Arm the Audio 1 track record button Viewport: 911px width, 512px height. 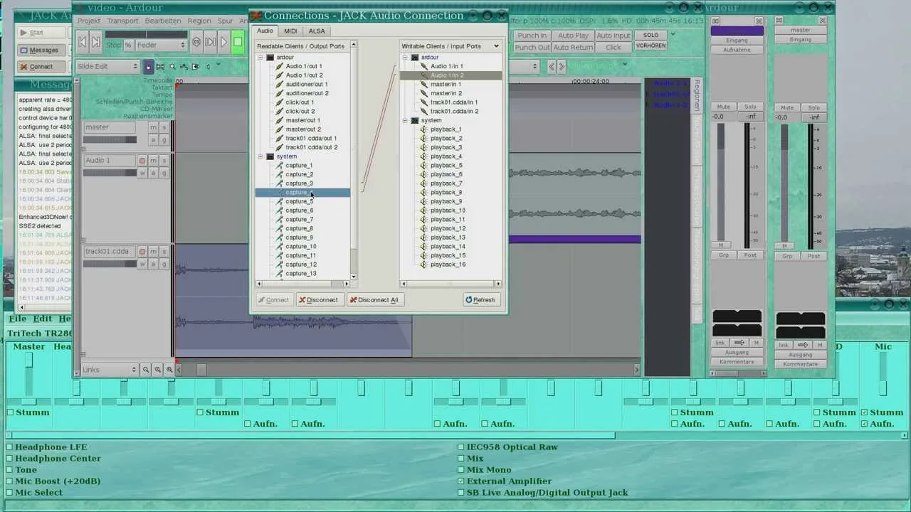(142, 161)
